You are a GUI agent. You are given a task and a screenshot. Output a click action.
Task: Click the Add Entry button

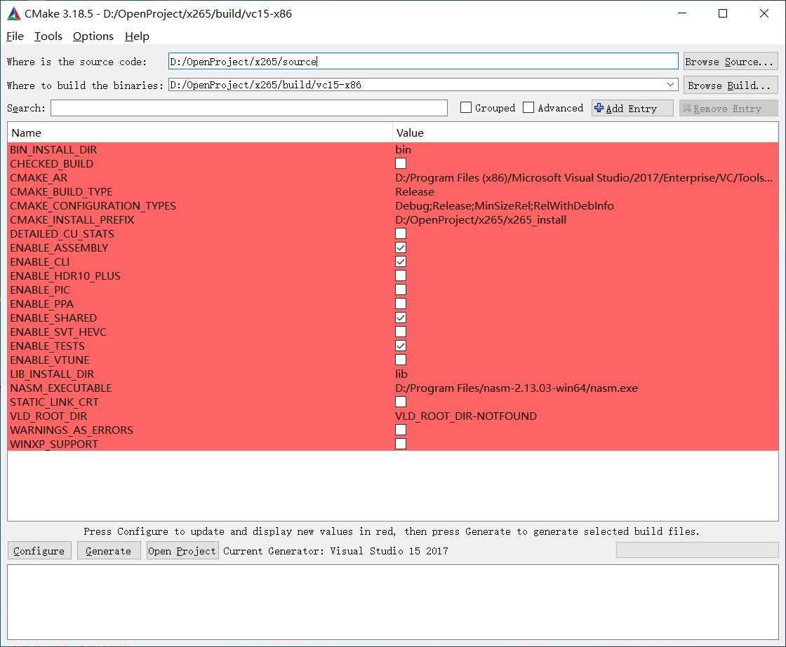pos(632,108)
